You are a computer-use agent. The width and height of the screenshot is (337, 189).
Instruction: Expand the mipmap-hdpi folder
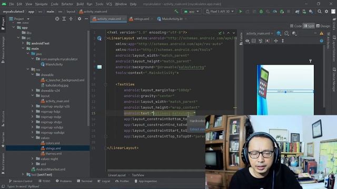click(33, 111)
